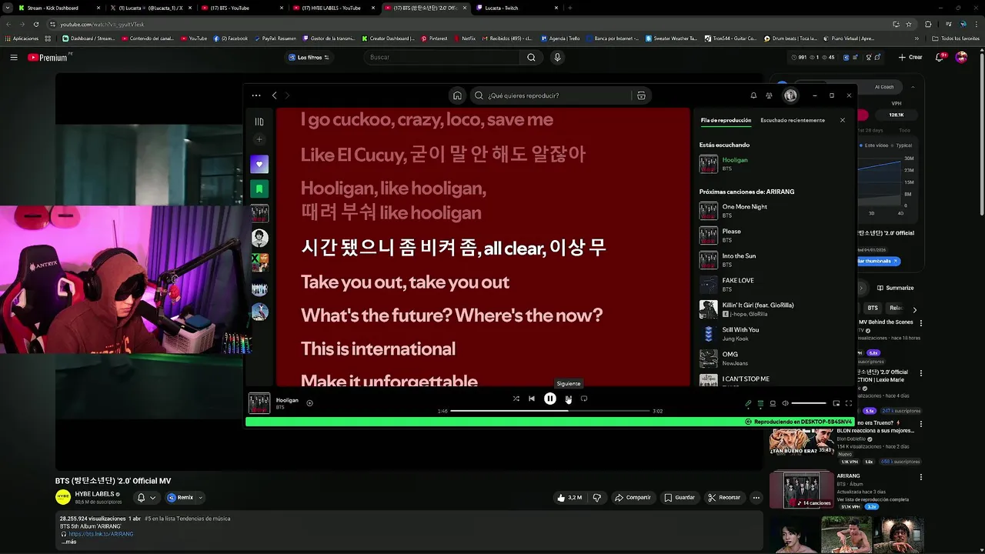Open Spotify browse icon in search bar

click(x=641, y=95)
